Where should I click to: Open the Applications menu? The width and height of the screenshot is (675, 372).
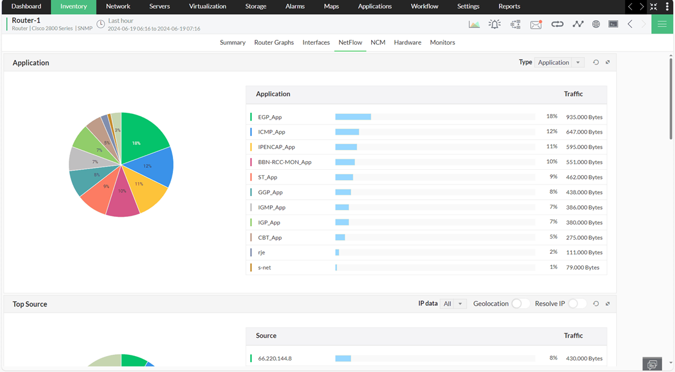click(374, 7)
